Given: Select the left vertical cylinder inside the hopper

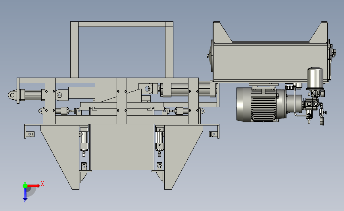Looking at the screenshot, I should pyautogui.click(x=84, y=139).
